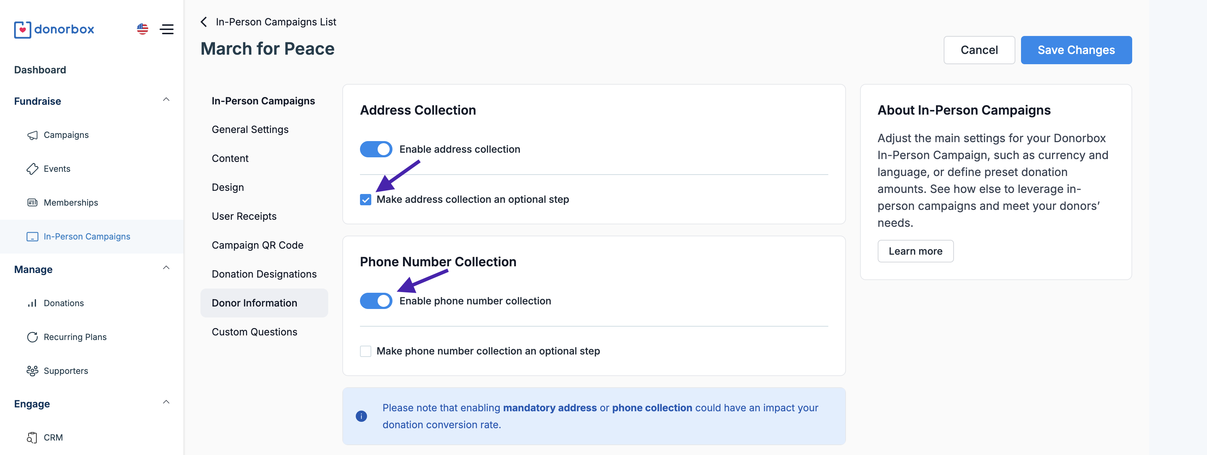This screenshot has width=1207, height=455.
Task: Uncheck make address collection optional
Action: [x=366, y=200]
